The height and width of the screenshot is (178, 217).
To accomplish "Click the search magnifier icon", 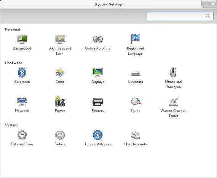I will click(208, 16).
